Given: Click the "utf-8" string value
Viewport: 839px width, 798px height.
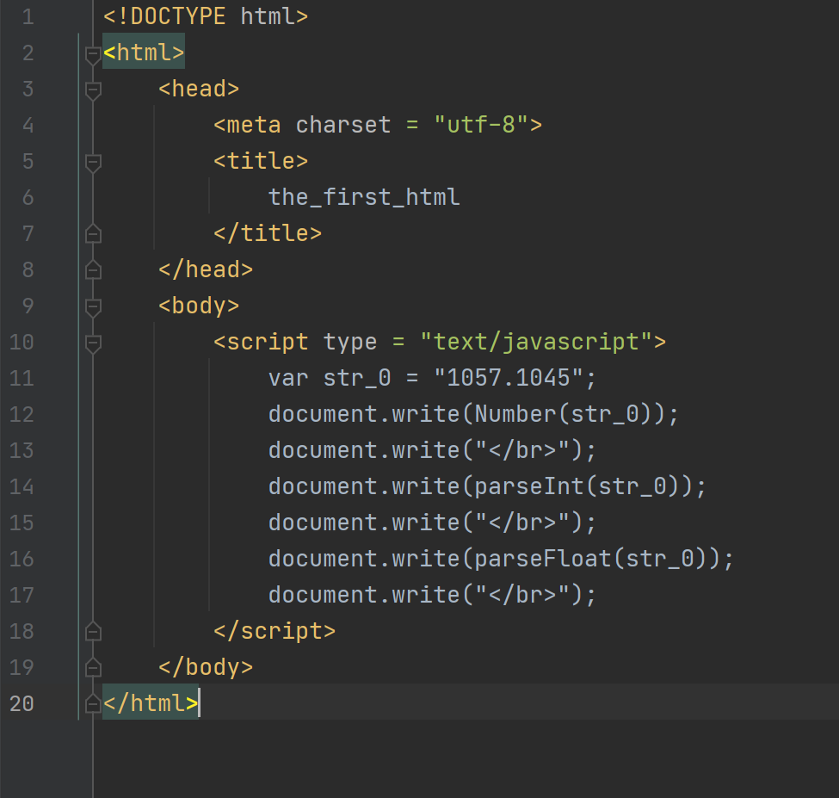Looking at the screenshot, I should [480, 125].
